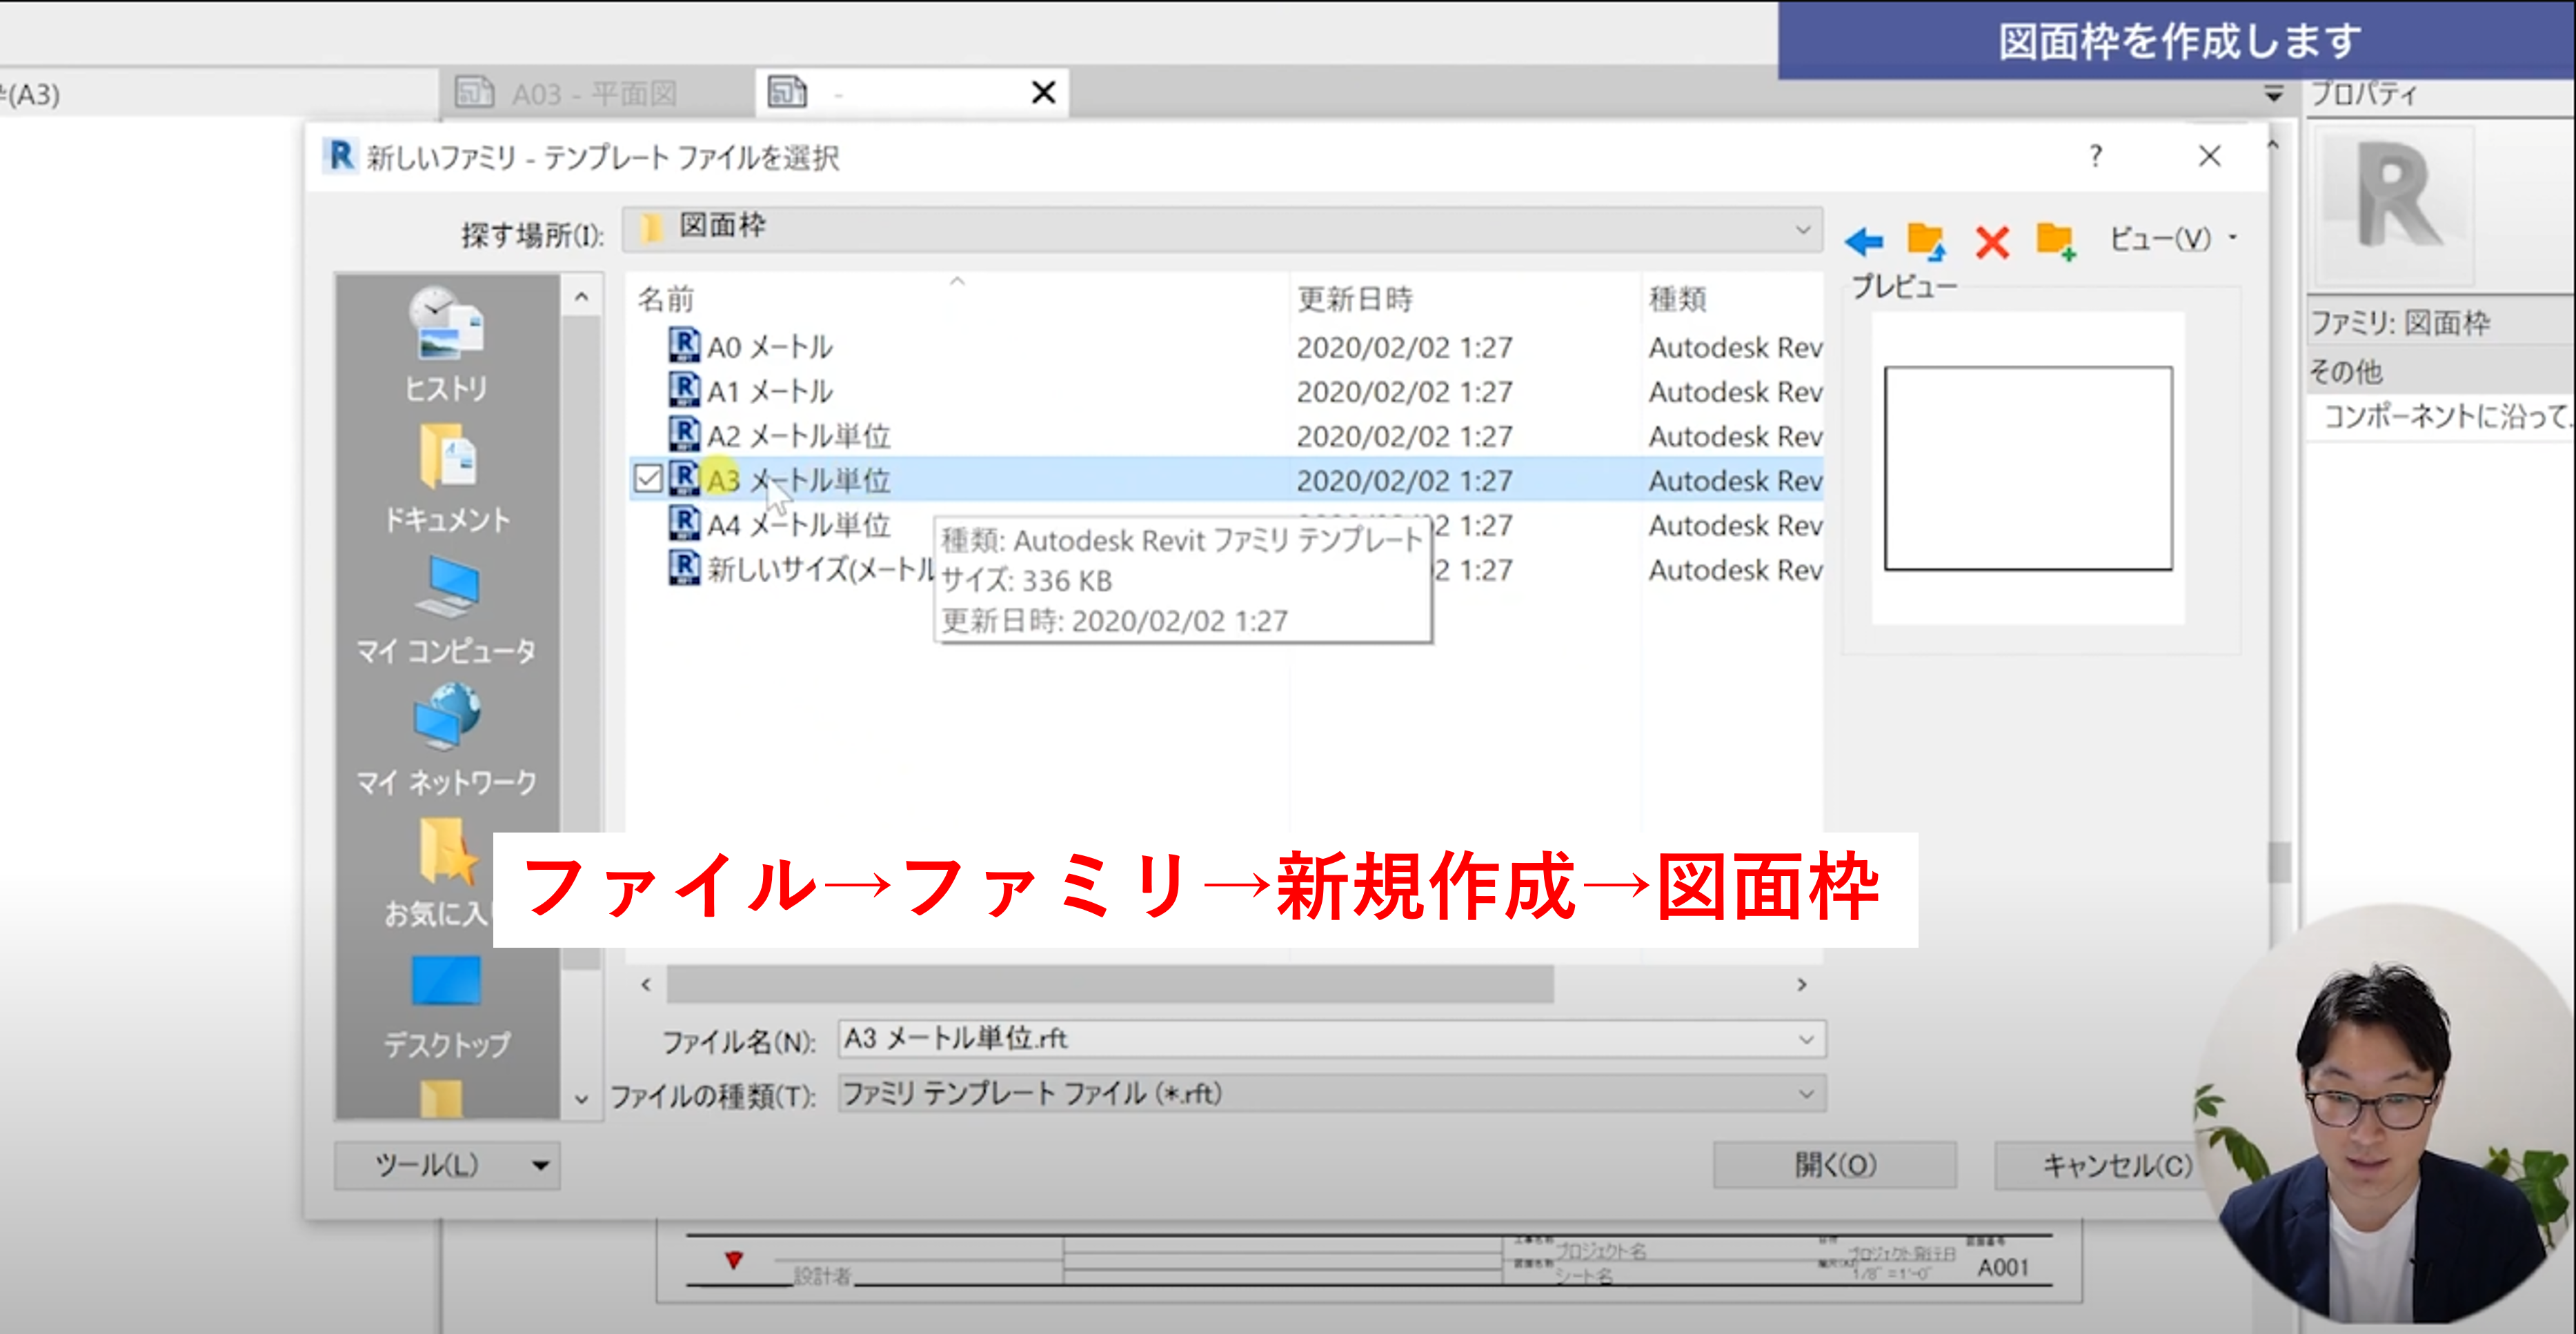Click the up-one-level folder icon

(1926, 241)
